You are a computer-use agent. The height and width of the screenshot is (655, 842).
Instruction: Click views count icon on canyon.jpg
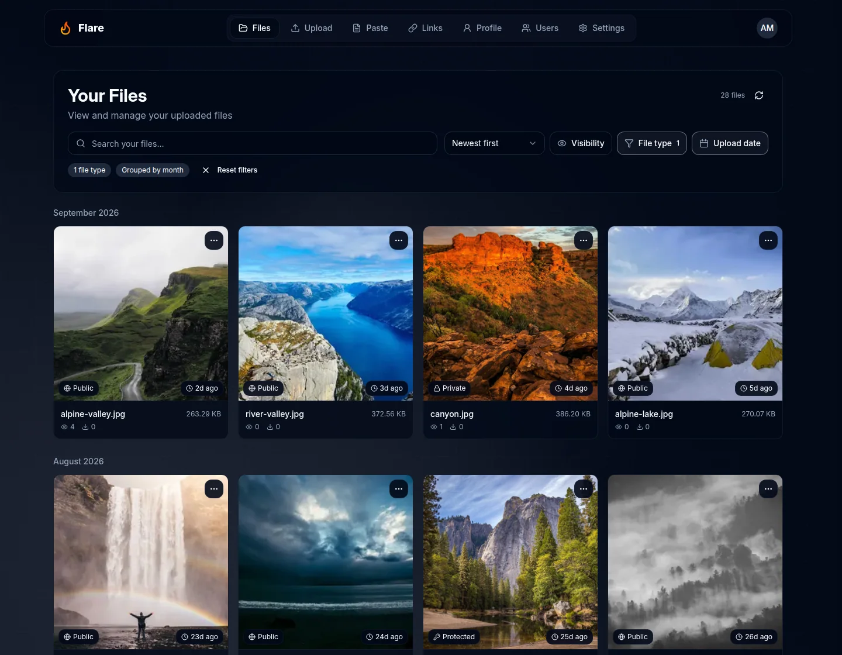[434, 427]
